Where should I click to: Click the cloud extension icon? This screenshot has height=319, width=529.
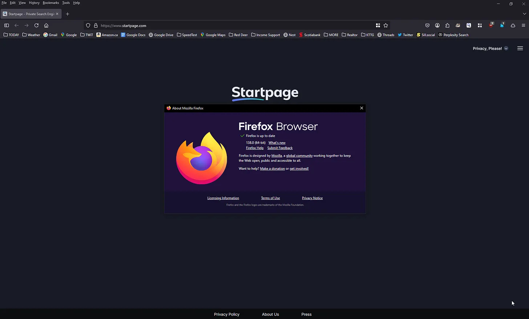(513, 25)
